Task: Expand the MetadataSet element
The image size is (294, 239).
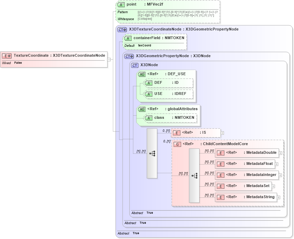Action: tap(273, 186)
